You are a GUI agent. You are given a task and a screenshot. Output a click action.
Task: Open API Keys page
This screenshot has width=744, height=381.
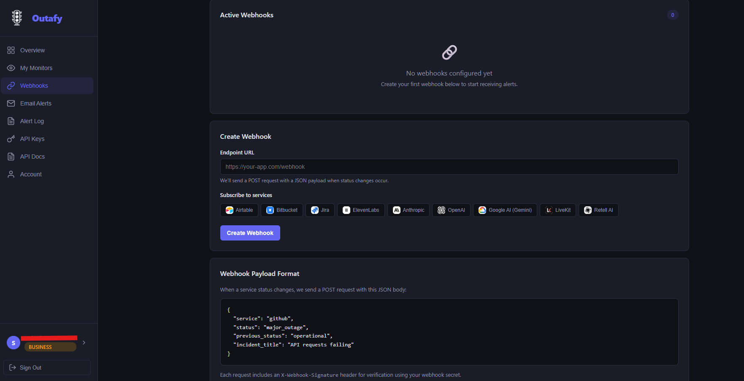tap(47, 139)
